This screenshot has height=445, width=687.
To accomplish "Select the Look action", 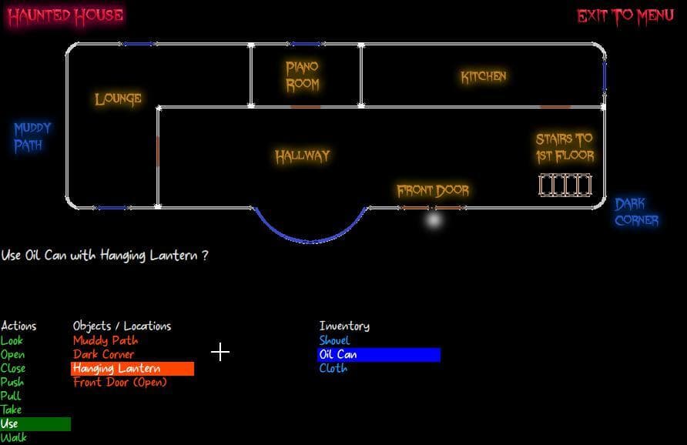I will pos(12,340).
